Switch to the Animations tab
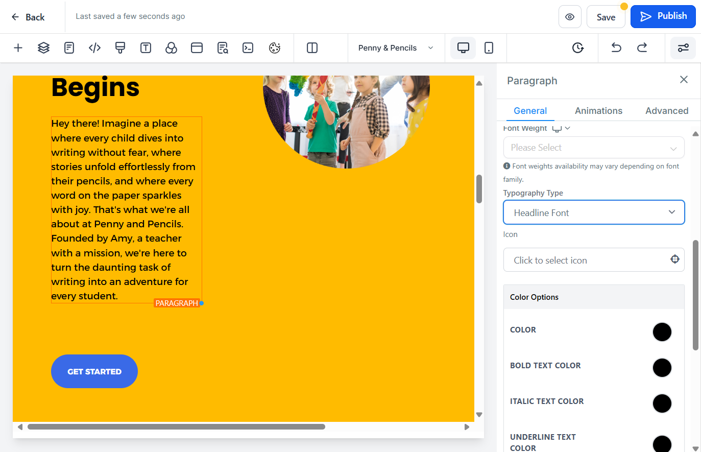The width and height of the screenshot is (701, 452). [x=598, y=111]
